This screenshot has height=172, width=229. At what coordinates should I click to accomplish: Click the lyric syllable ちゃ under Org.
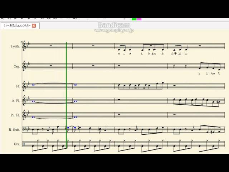tap(213, 73)
